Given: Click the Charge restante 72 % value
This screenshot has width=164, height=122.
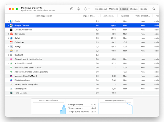Looking at the screenshot, I should click(x=93, y=104).
